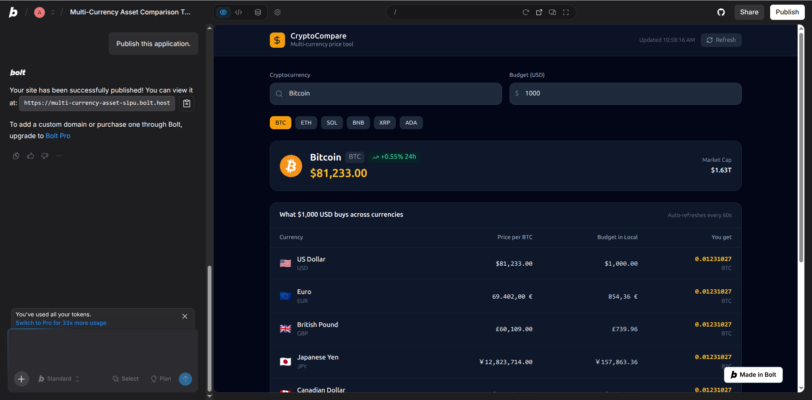Switch to preview eye view
Image resolution: width=812 pixels, height=400 pixels.
(223, 12)
